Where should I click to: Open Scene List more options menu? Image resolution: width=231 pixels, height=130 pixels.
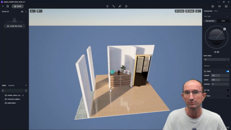(x=26, y=12)
